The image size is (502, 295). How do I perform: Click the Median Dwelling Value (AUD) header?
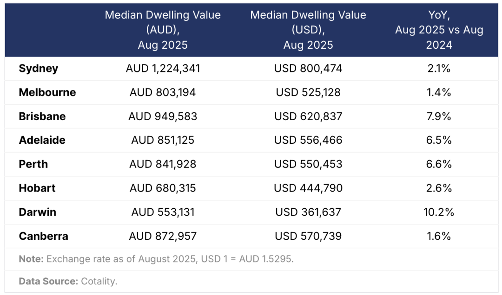[163, 30]
